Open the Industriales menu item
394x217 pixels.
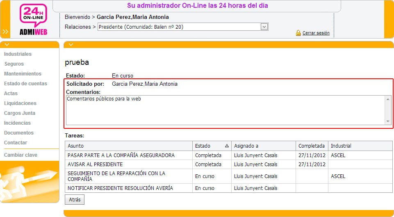(x=18, y=54)
